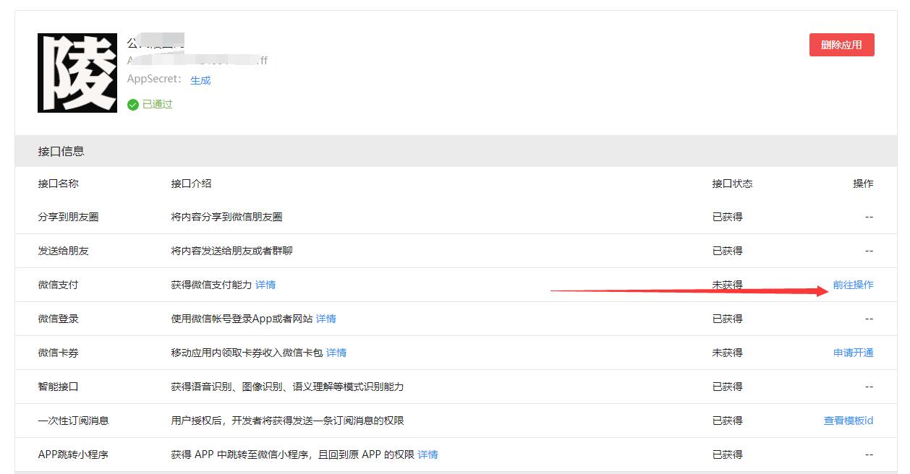Select the 微信卡券 row name
The image size is (910, 474).
point(59,353)
